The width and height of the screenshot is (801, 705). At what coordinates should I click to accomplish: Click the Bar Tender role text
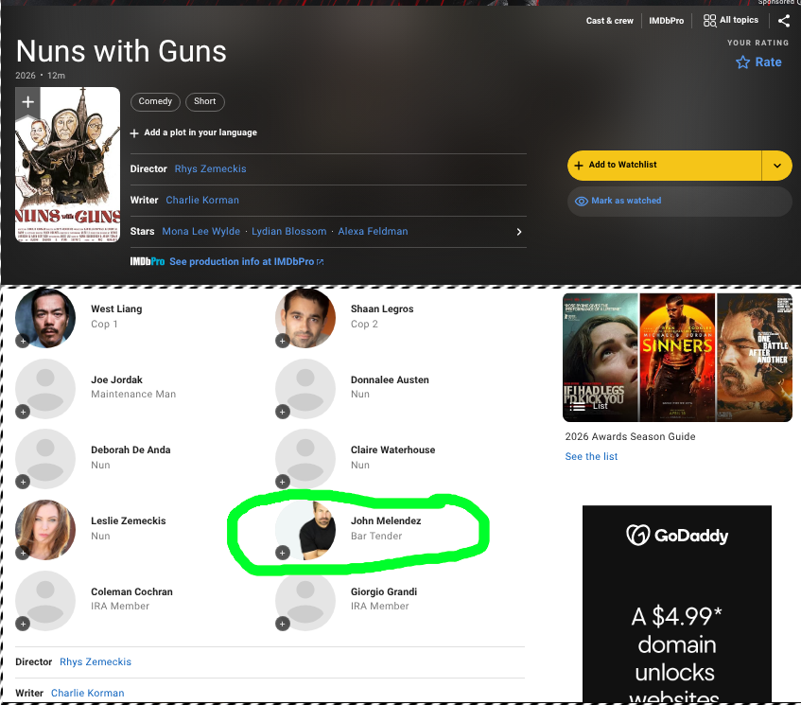point(376,537)
